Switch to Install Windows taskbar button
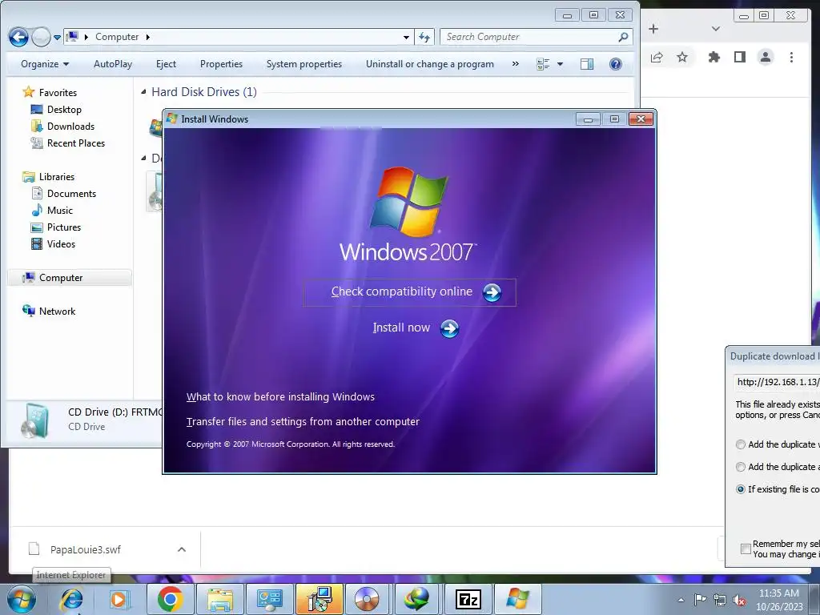This screenshot has height=615, width=820. (x=518, y=599)
